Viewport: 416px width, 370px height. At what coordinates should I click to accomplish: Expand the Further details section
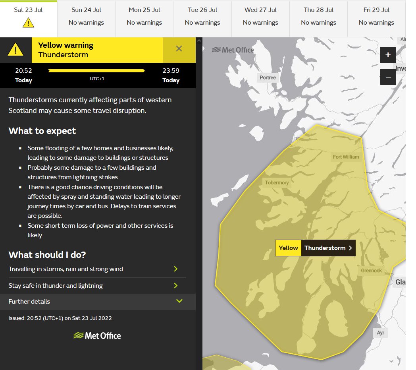click(98, 301)
